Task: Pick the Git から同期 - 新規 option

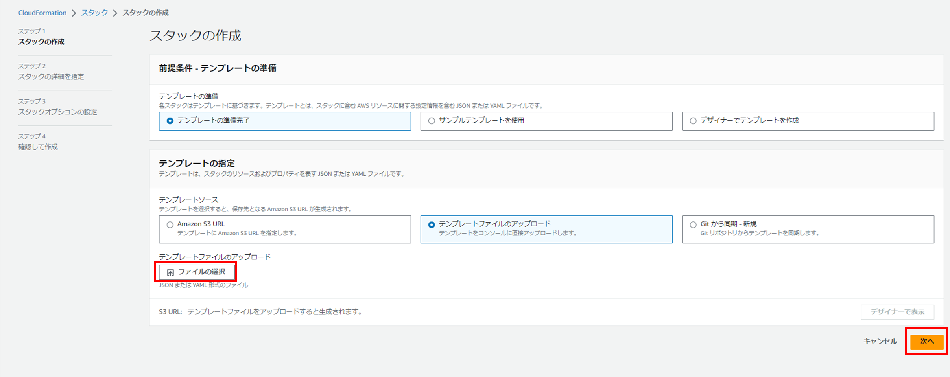Action: pyautogui.click(x=808, y=229)
